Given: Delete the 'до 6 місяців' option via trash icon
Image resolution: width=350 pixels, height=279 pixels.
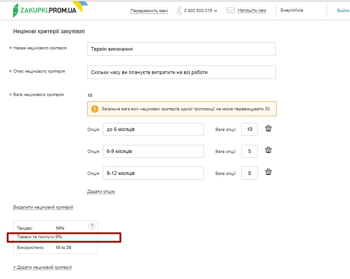Looking at the screenshot, I should click(268, 129).
